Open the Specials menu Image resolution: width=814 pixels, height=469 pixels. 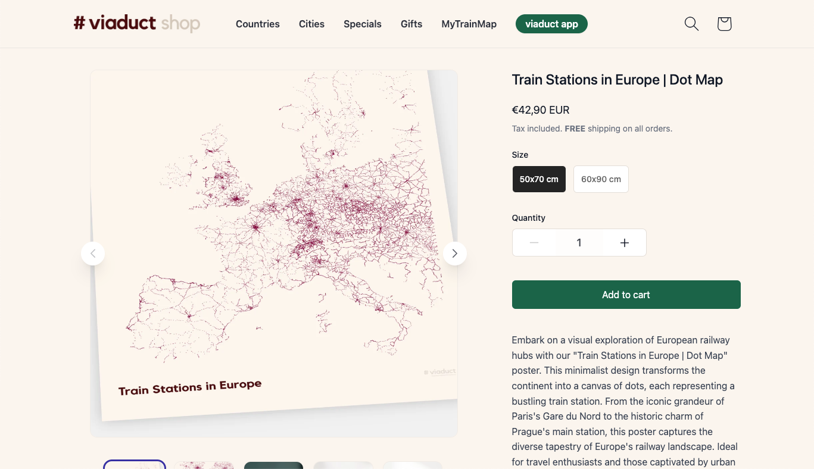363,24
